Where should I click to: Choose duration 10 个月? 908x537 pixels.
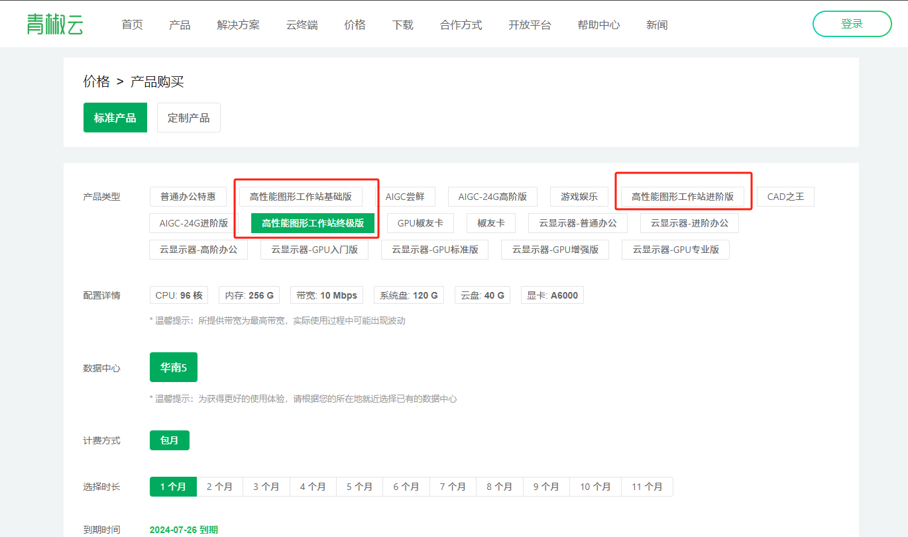point(596,487)
